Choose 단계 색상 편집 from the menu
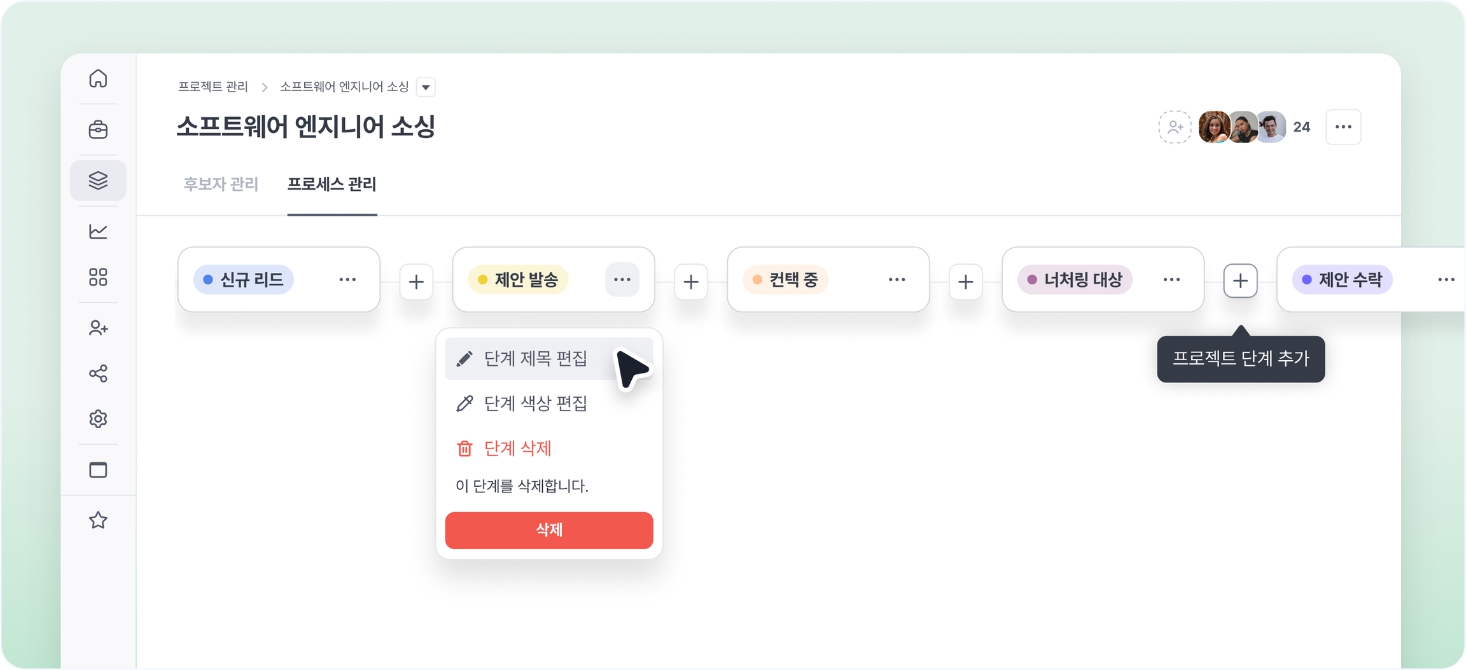 pos(535,403)
